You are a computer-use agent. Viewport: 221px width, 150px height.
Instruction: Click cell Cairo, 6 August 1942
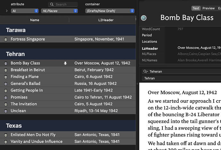pos(94,77)
